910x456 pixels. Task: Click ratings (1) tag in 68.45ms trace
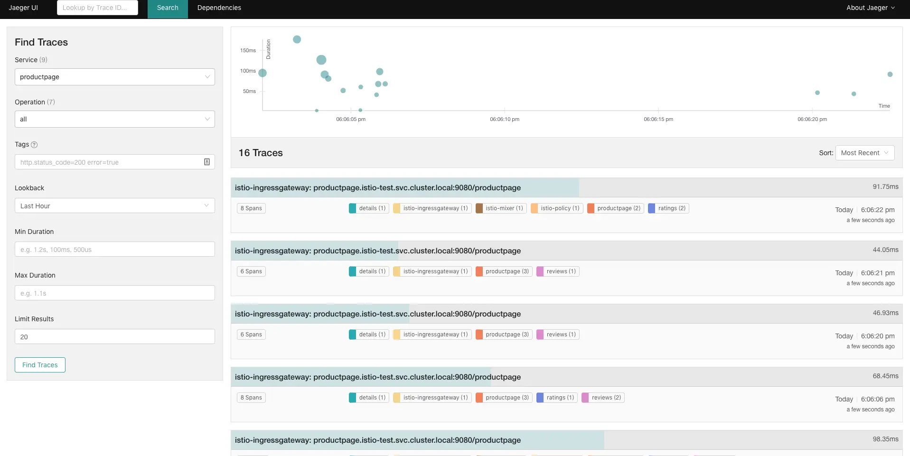coord(557,398)
